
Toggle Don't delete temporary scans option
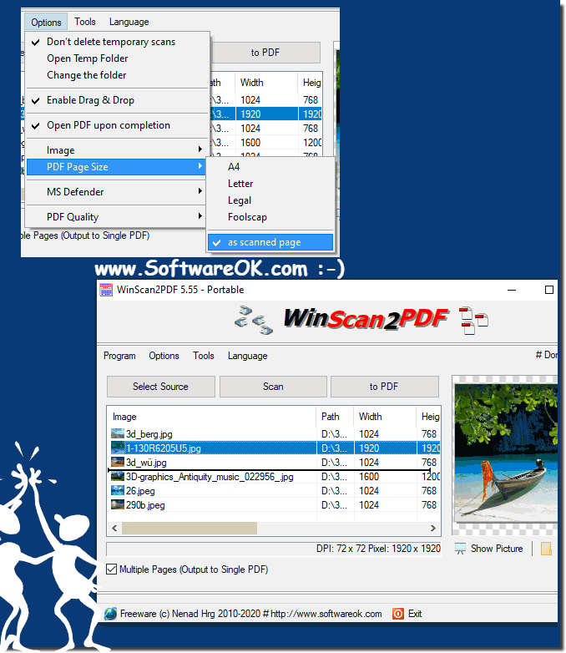coord(118,42)
